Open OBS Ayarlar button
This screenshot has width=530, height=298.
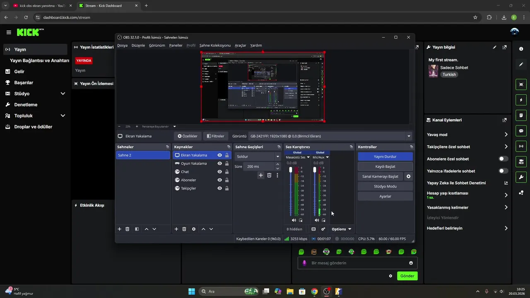point(385,196)
